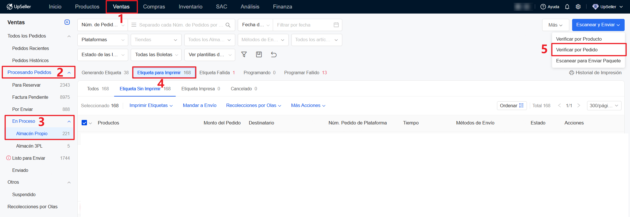This screenshot has height=217, width=630.
Task: Click the search magnifier icon
Action: coord(228,25)
